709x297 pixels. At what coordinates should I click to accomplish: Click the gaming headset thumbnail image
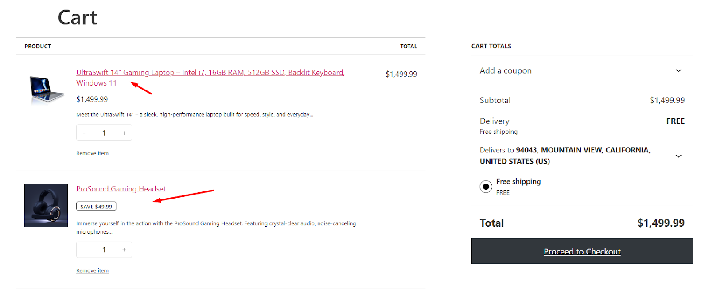click(x=46, y=205)
